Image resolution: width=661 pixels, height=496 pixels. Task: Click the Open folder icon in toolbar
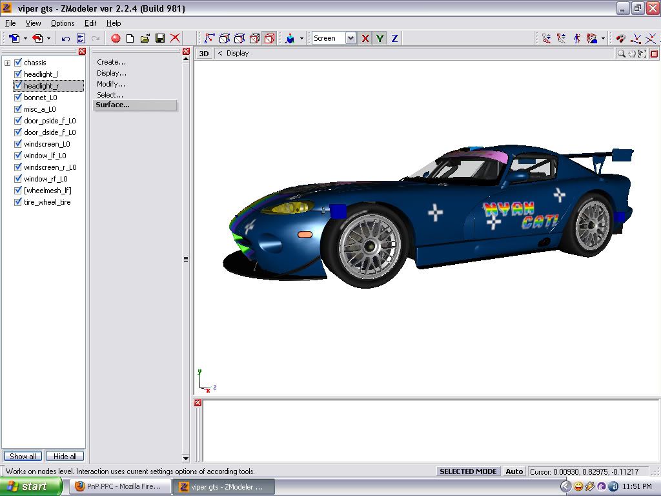[145, 39]
